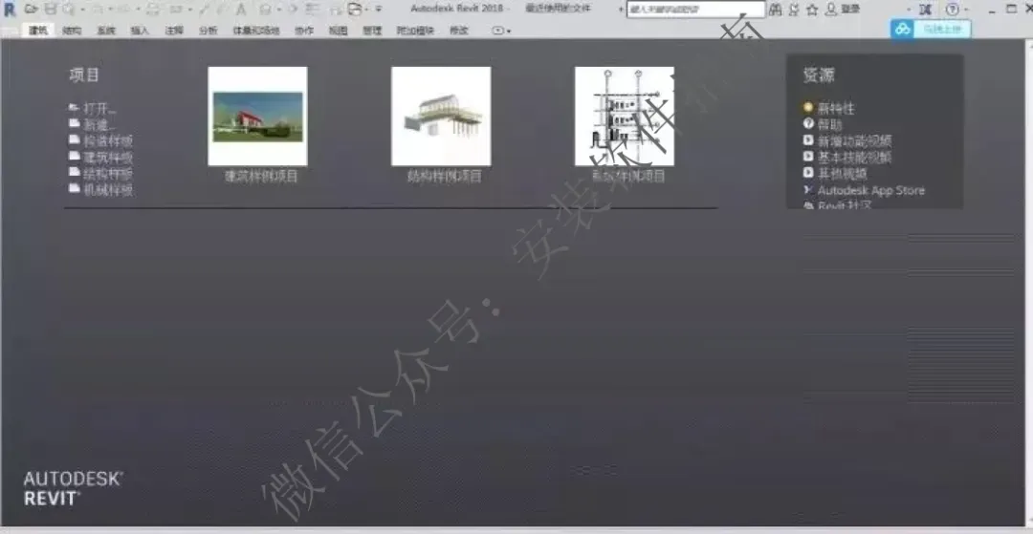Click the Communication Center satellite icon

(794, 10)
